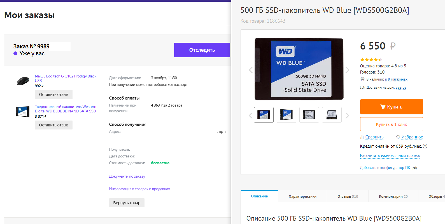The image size is (445, 224).
Task: Click the Голосов: 310 vote count
Action: coord(372,72)
